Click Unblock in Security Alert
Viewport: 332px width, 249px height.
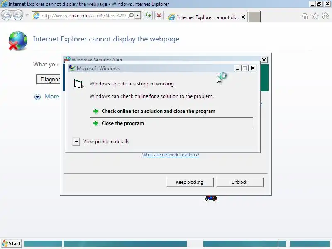(239, 182)
